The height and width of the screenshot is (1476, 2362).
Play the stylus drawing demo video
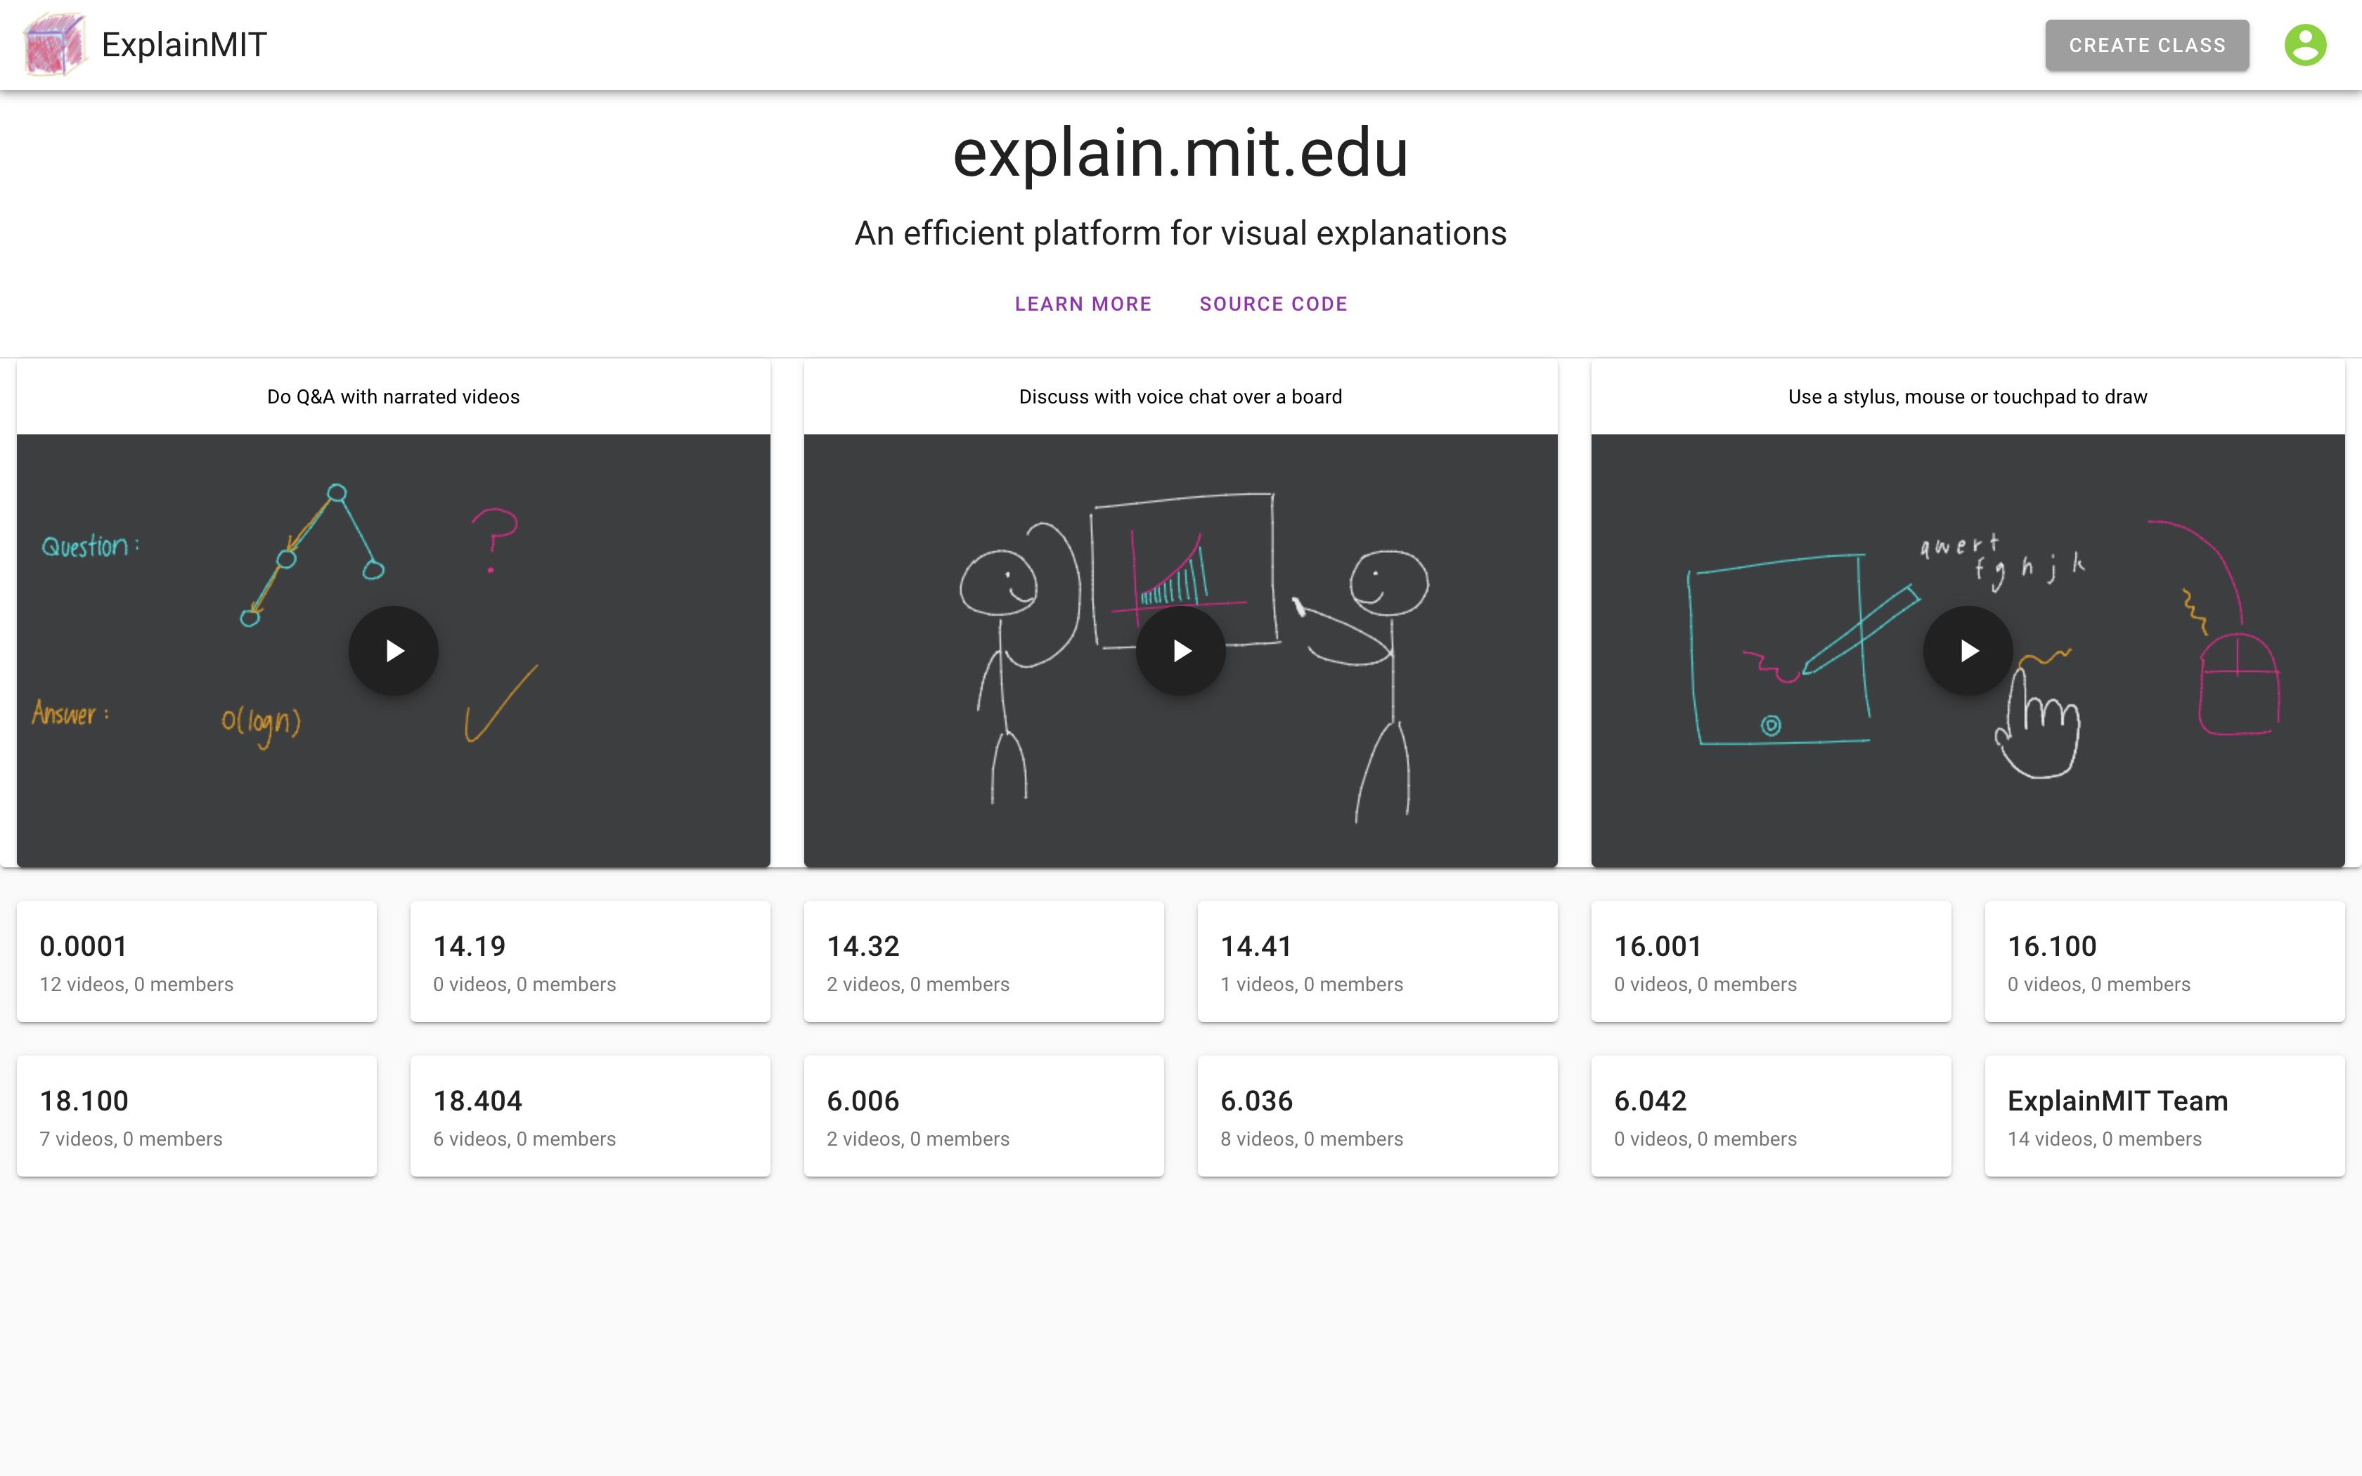1967,650
